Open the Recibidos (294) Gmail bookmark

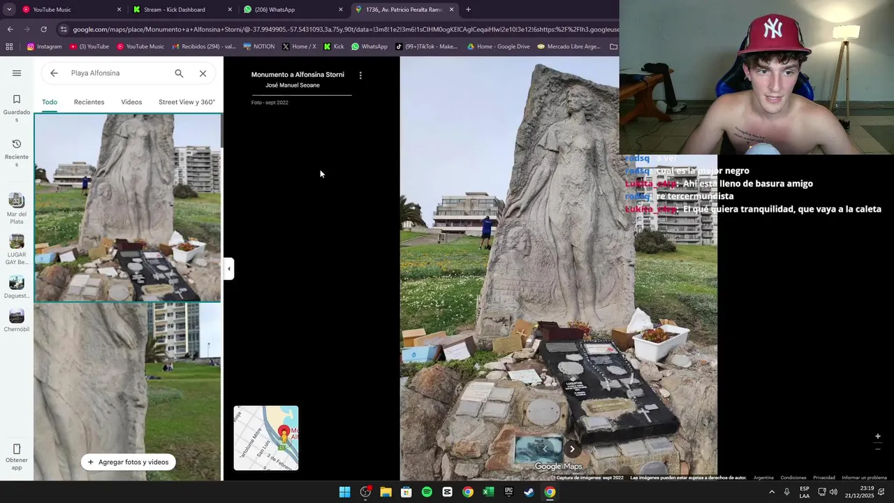point(204,47)
